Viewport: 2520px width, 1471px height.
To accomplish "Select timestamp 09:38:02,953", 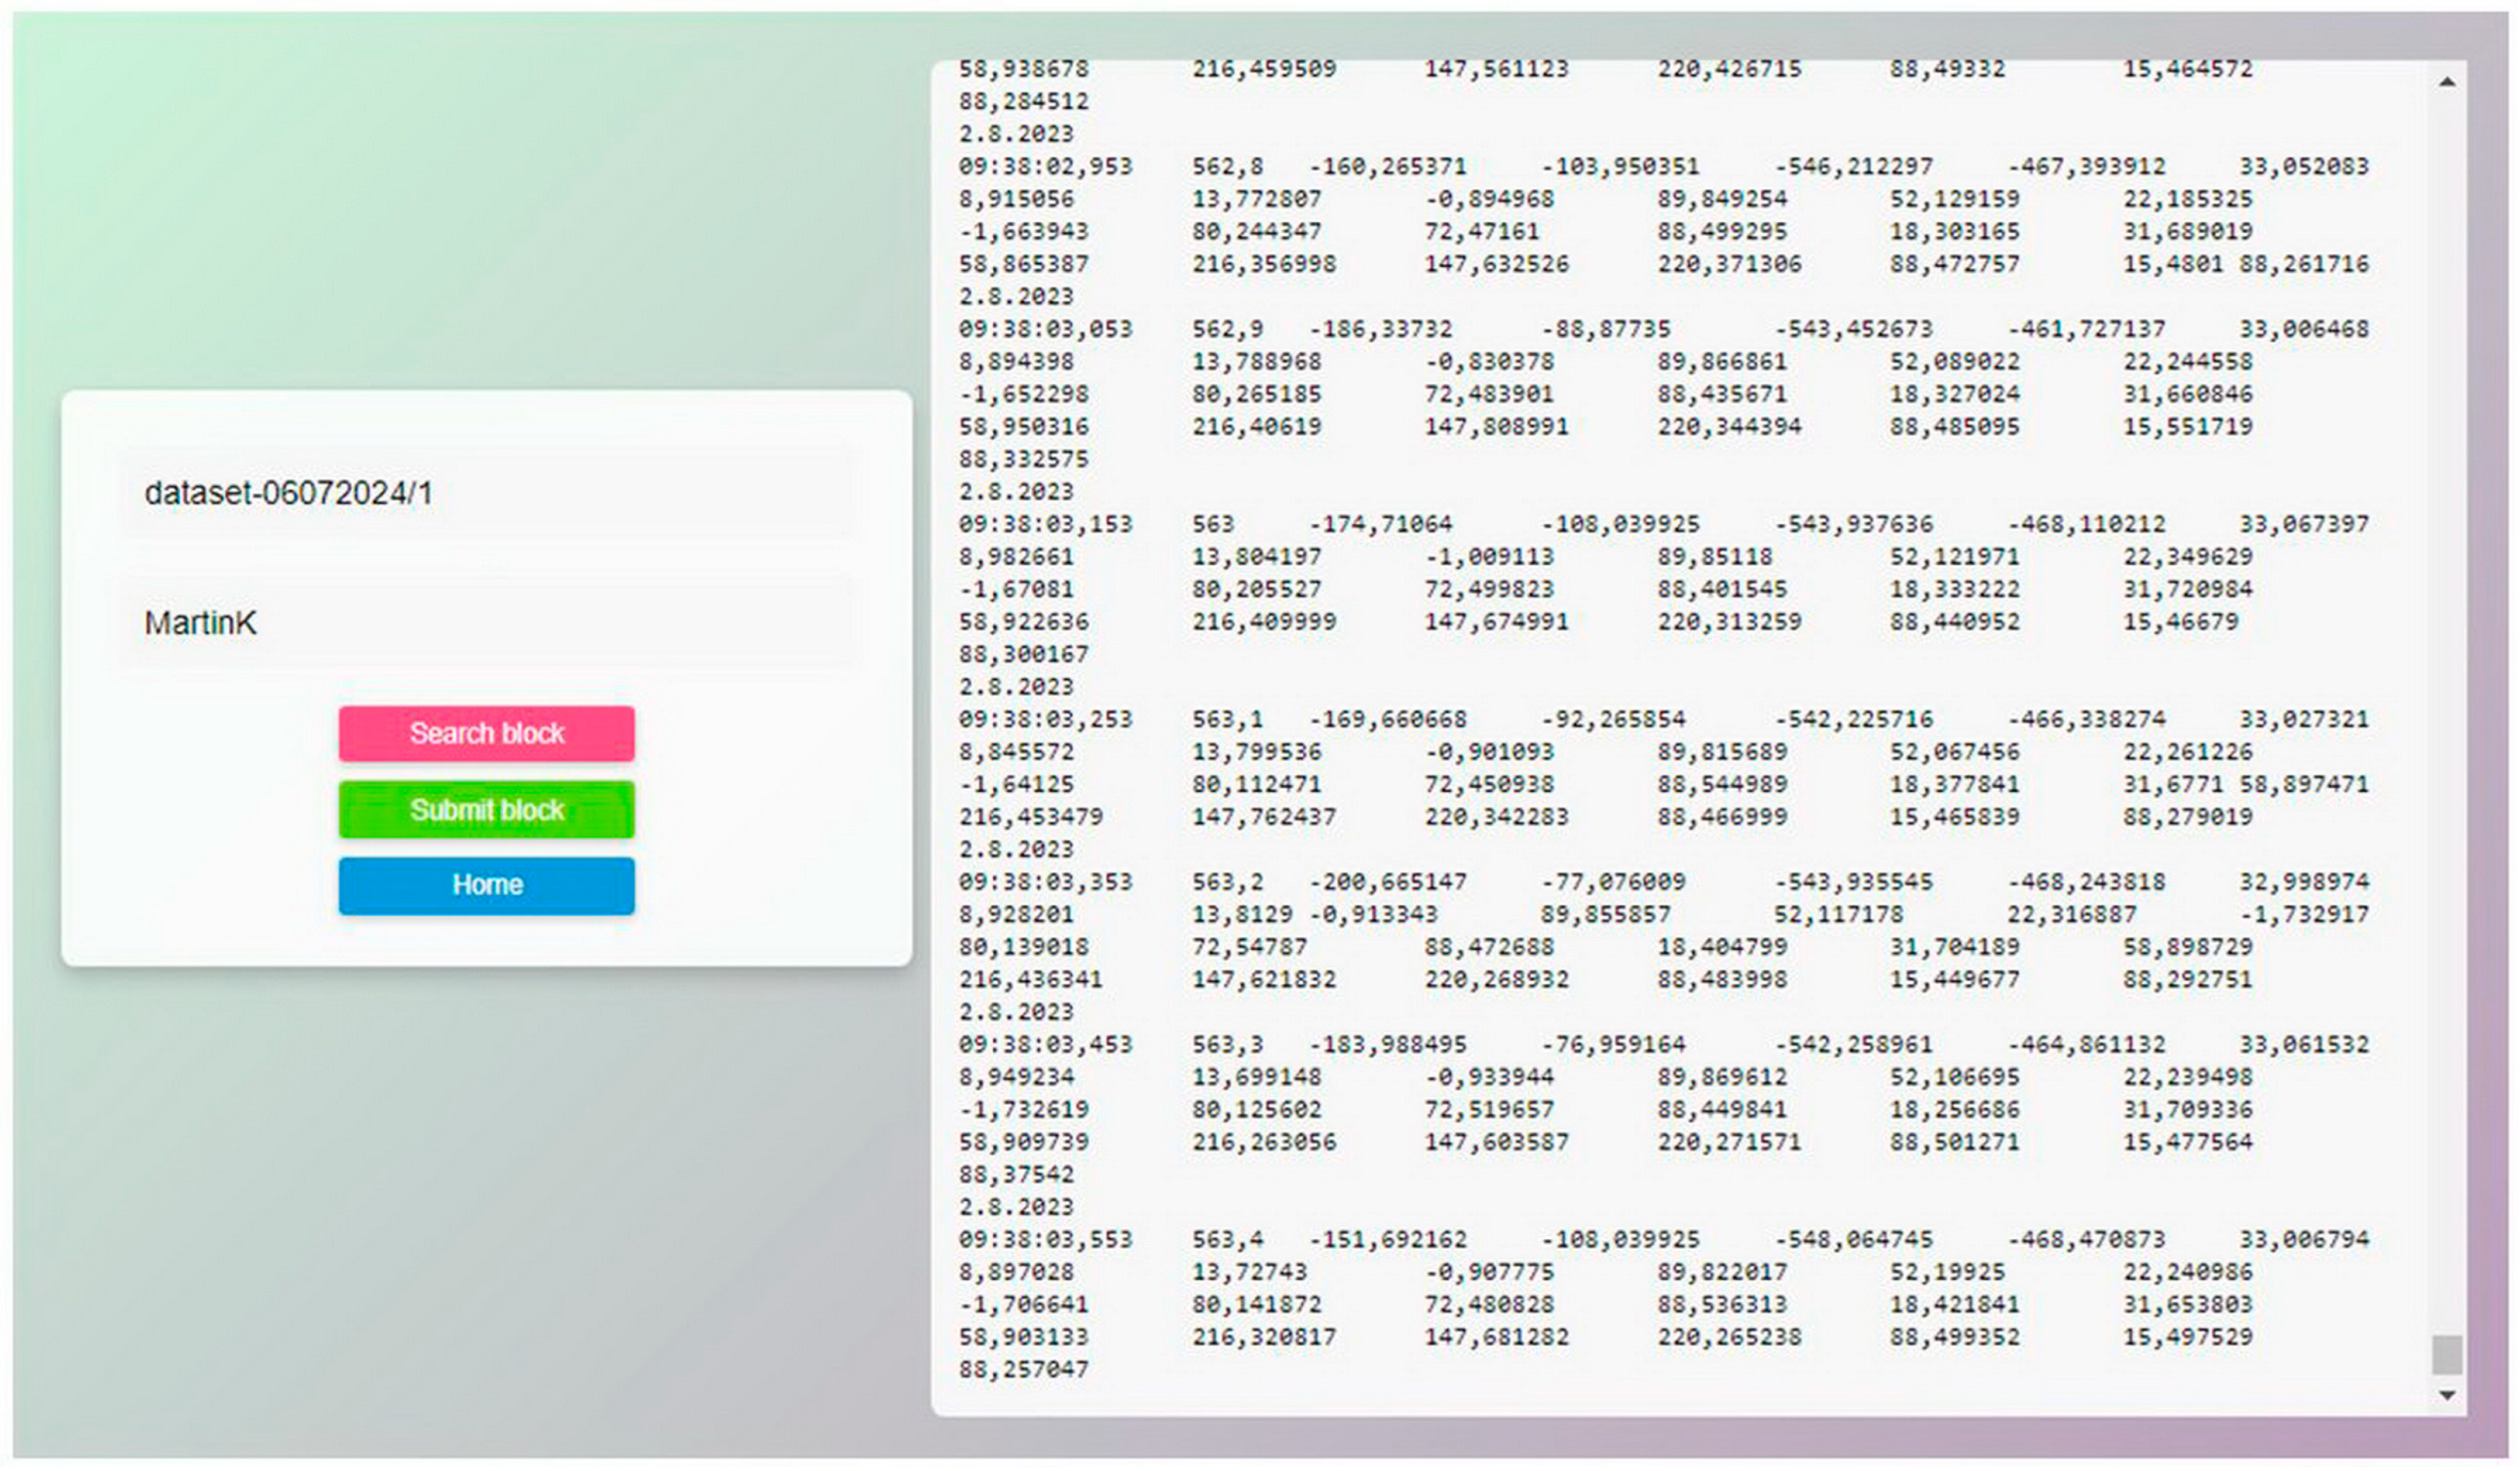I will point(1045,166).
